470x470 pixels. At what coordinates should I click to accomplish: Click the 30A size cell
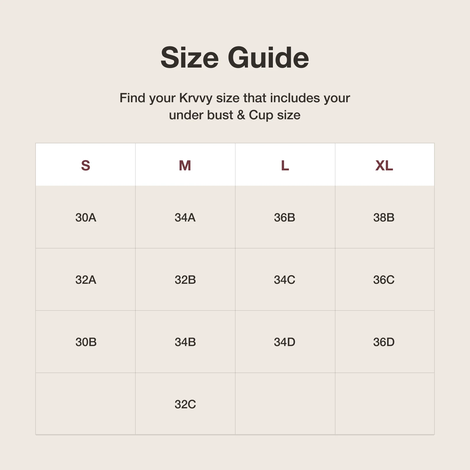click(x=86, y=218)
